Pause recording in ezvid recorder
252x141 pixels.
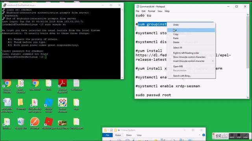click(x=232, y=136)
